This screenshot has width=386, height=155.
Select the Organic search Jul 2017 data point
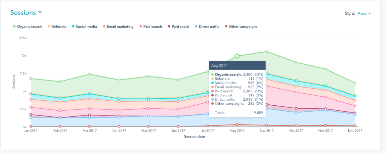pyautogui.click(x=207, y=72)
